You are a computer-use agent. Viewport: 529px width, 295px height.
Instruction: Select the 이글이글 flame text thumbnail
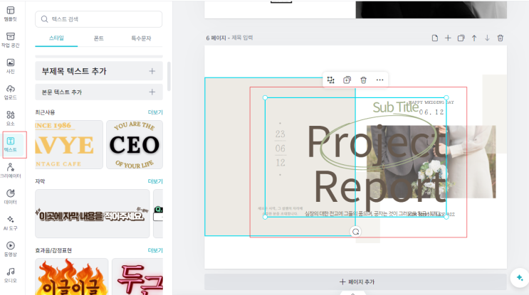71,277
